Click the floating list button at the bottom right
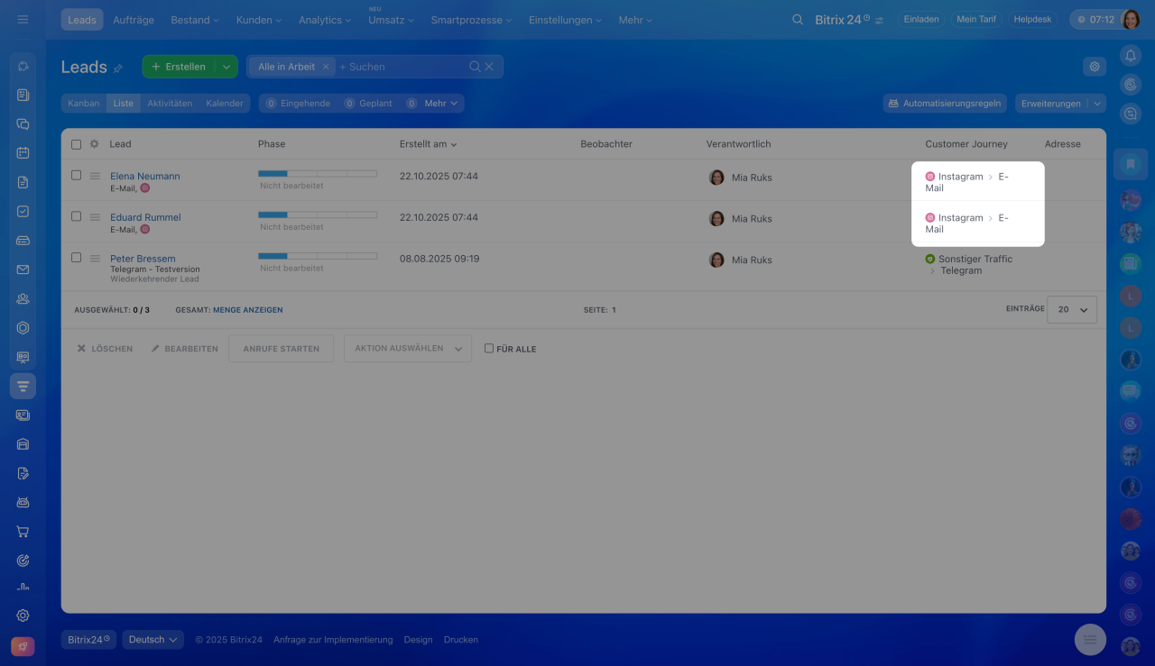Screen dimensions: 1155x666 point(1090,639)
